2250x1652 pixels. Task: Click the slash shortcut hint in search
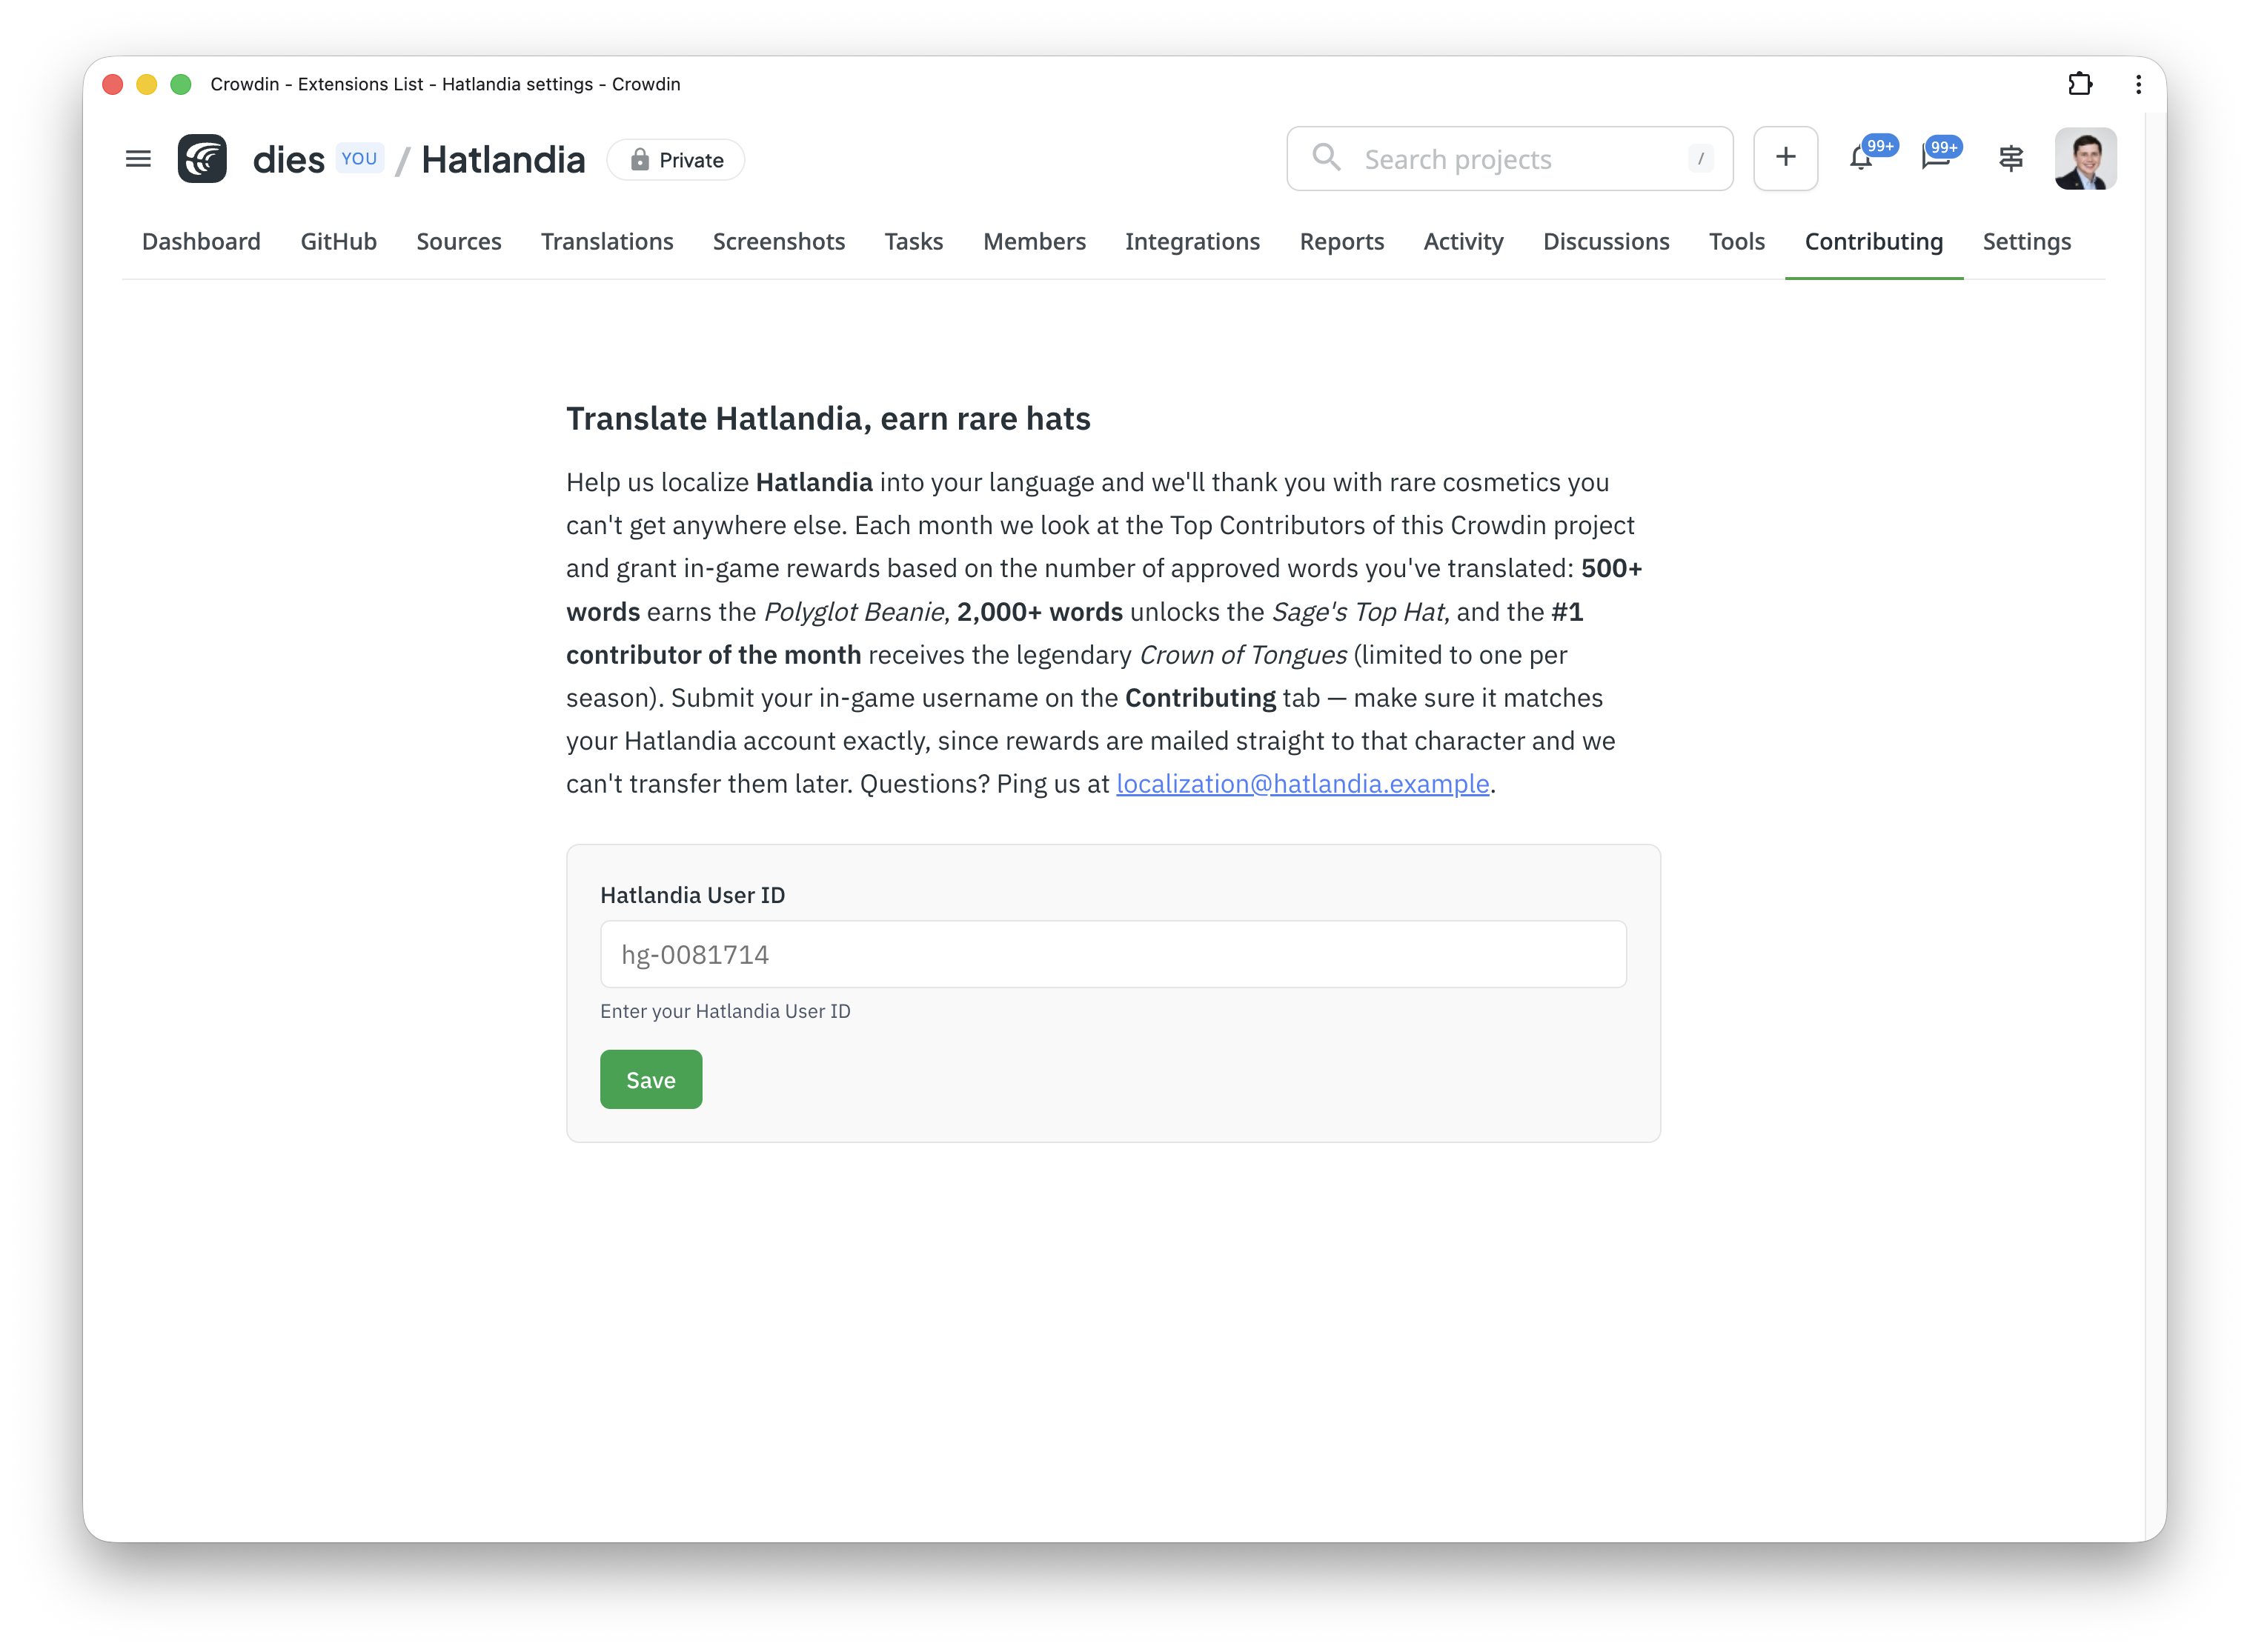pos(1700,158)
